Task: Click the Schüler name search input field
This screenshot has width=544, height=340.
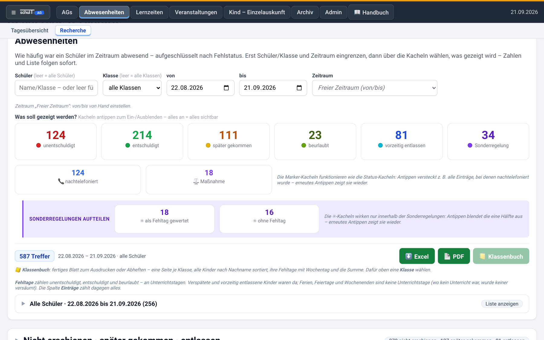Action: click(56, 88)
